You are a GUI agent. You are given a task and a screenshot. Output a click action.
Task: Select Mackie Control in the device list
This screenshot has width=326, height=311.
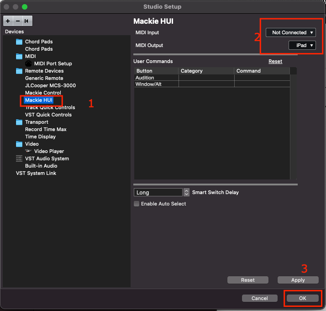tap(43, 93)
